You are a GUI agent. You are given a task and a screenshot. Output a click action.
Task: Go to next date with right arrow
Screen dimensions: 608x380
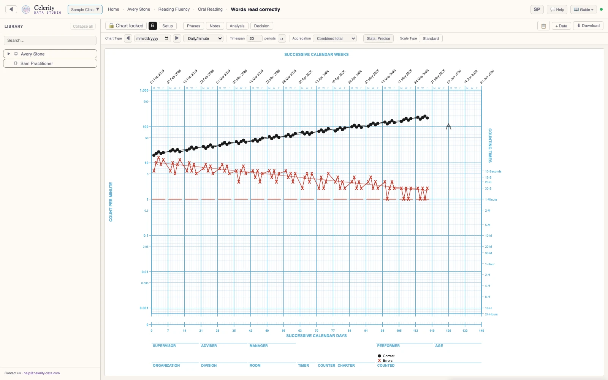(177, 38)
